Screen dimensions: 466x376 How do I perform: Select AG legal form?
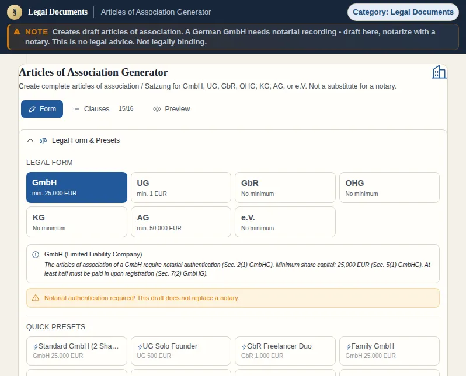pos(181,222)
